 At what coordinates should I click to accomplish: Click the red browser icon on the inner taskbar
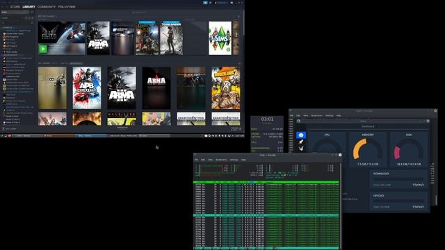tap(9, 136)
